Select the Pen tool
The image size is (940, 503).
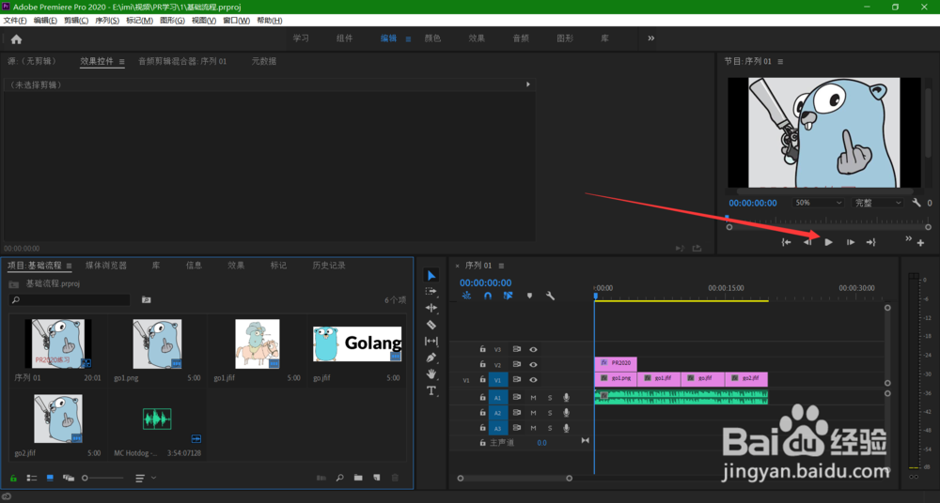point(431,358)
